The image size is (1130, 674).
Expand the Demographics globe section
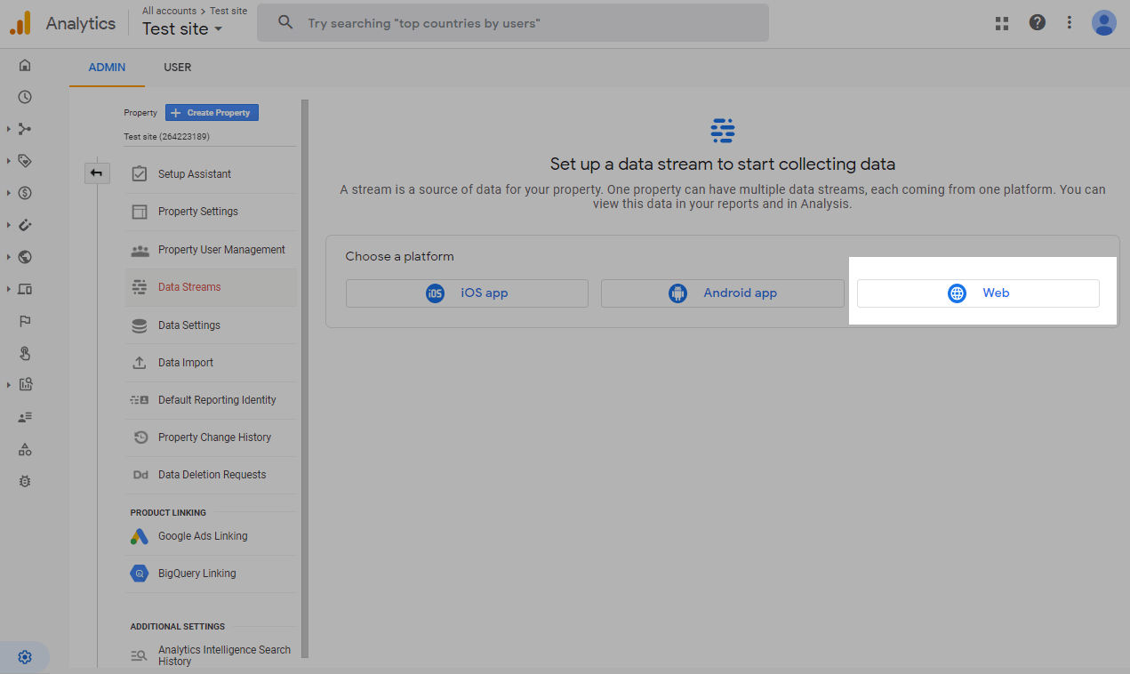(x=25, y=257)
